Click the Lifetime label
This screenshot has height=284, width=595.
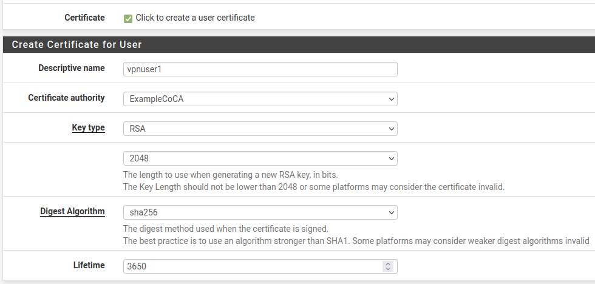pyautogui.click(x=88, y=265)
